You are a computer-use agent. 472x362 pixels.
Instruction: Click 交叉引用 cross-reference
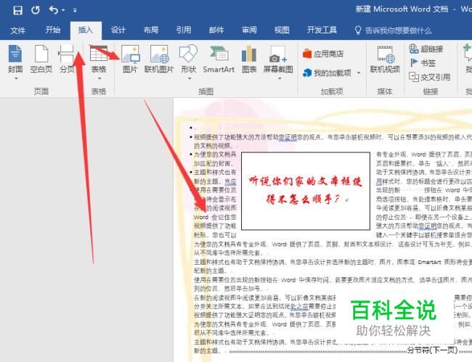click(x=430, y=77)
